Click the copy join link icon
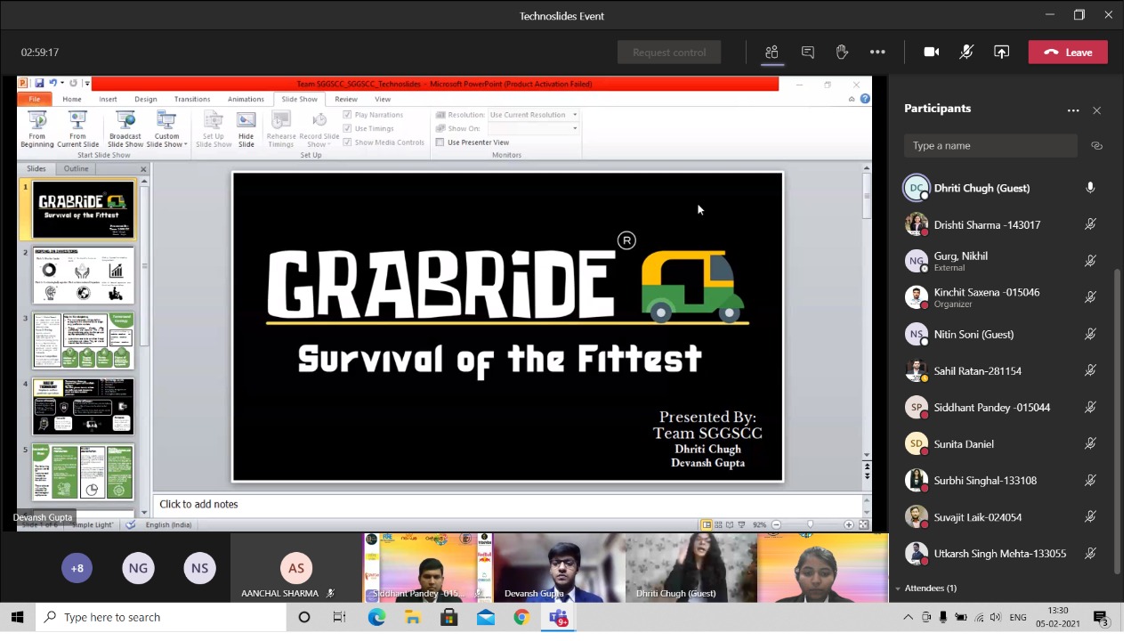The width and height of the screenshot is (1139, 641). pos(1096,146)
